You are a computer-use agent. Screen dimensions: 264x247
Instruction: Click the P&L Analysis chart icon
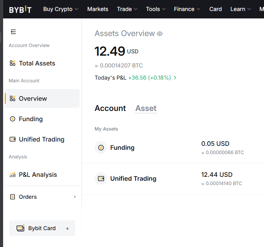[x=13, y=174]
